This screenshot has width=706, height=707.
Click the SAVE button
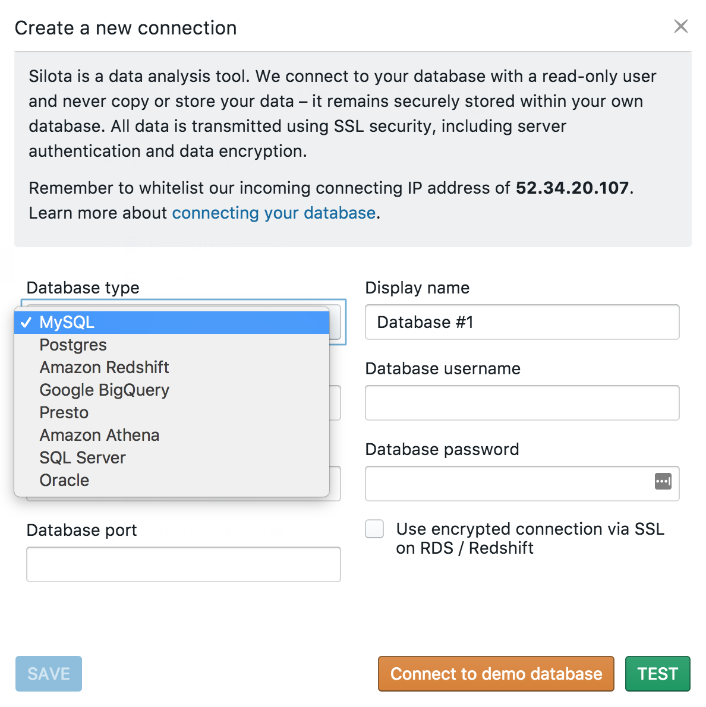click(x=49, y=674)
